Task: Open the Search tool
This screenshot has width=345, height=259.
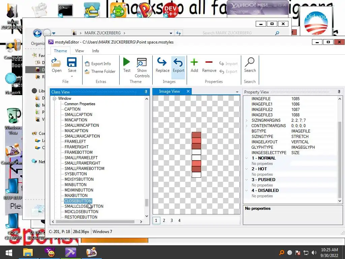Action: (x=250, y=65)
